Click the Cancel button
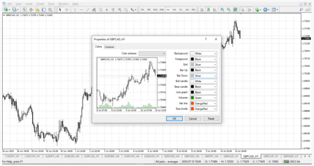The width and height of the screenshot is (314, 166). point(193,119)
